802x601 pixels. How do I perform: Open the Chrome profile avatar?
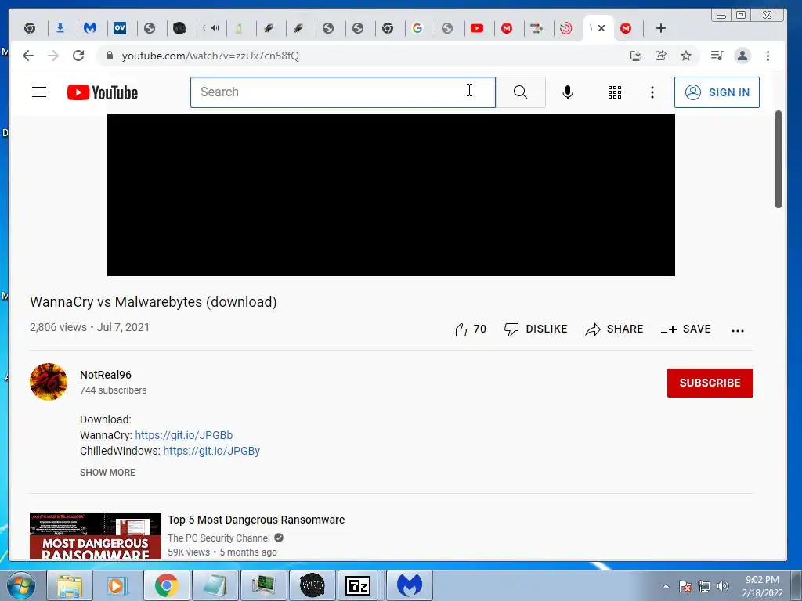[742, 56]
